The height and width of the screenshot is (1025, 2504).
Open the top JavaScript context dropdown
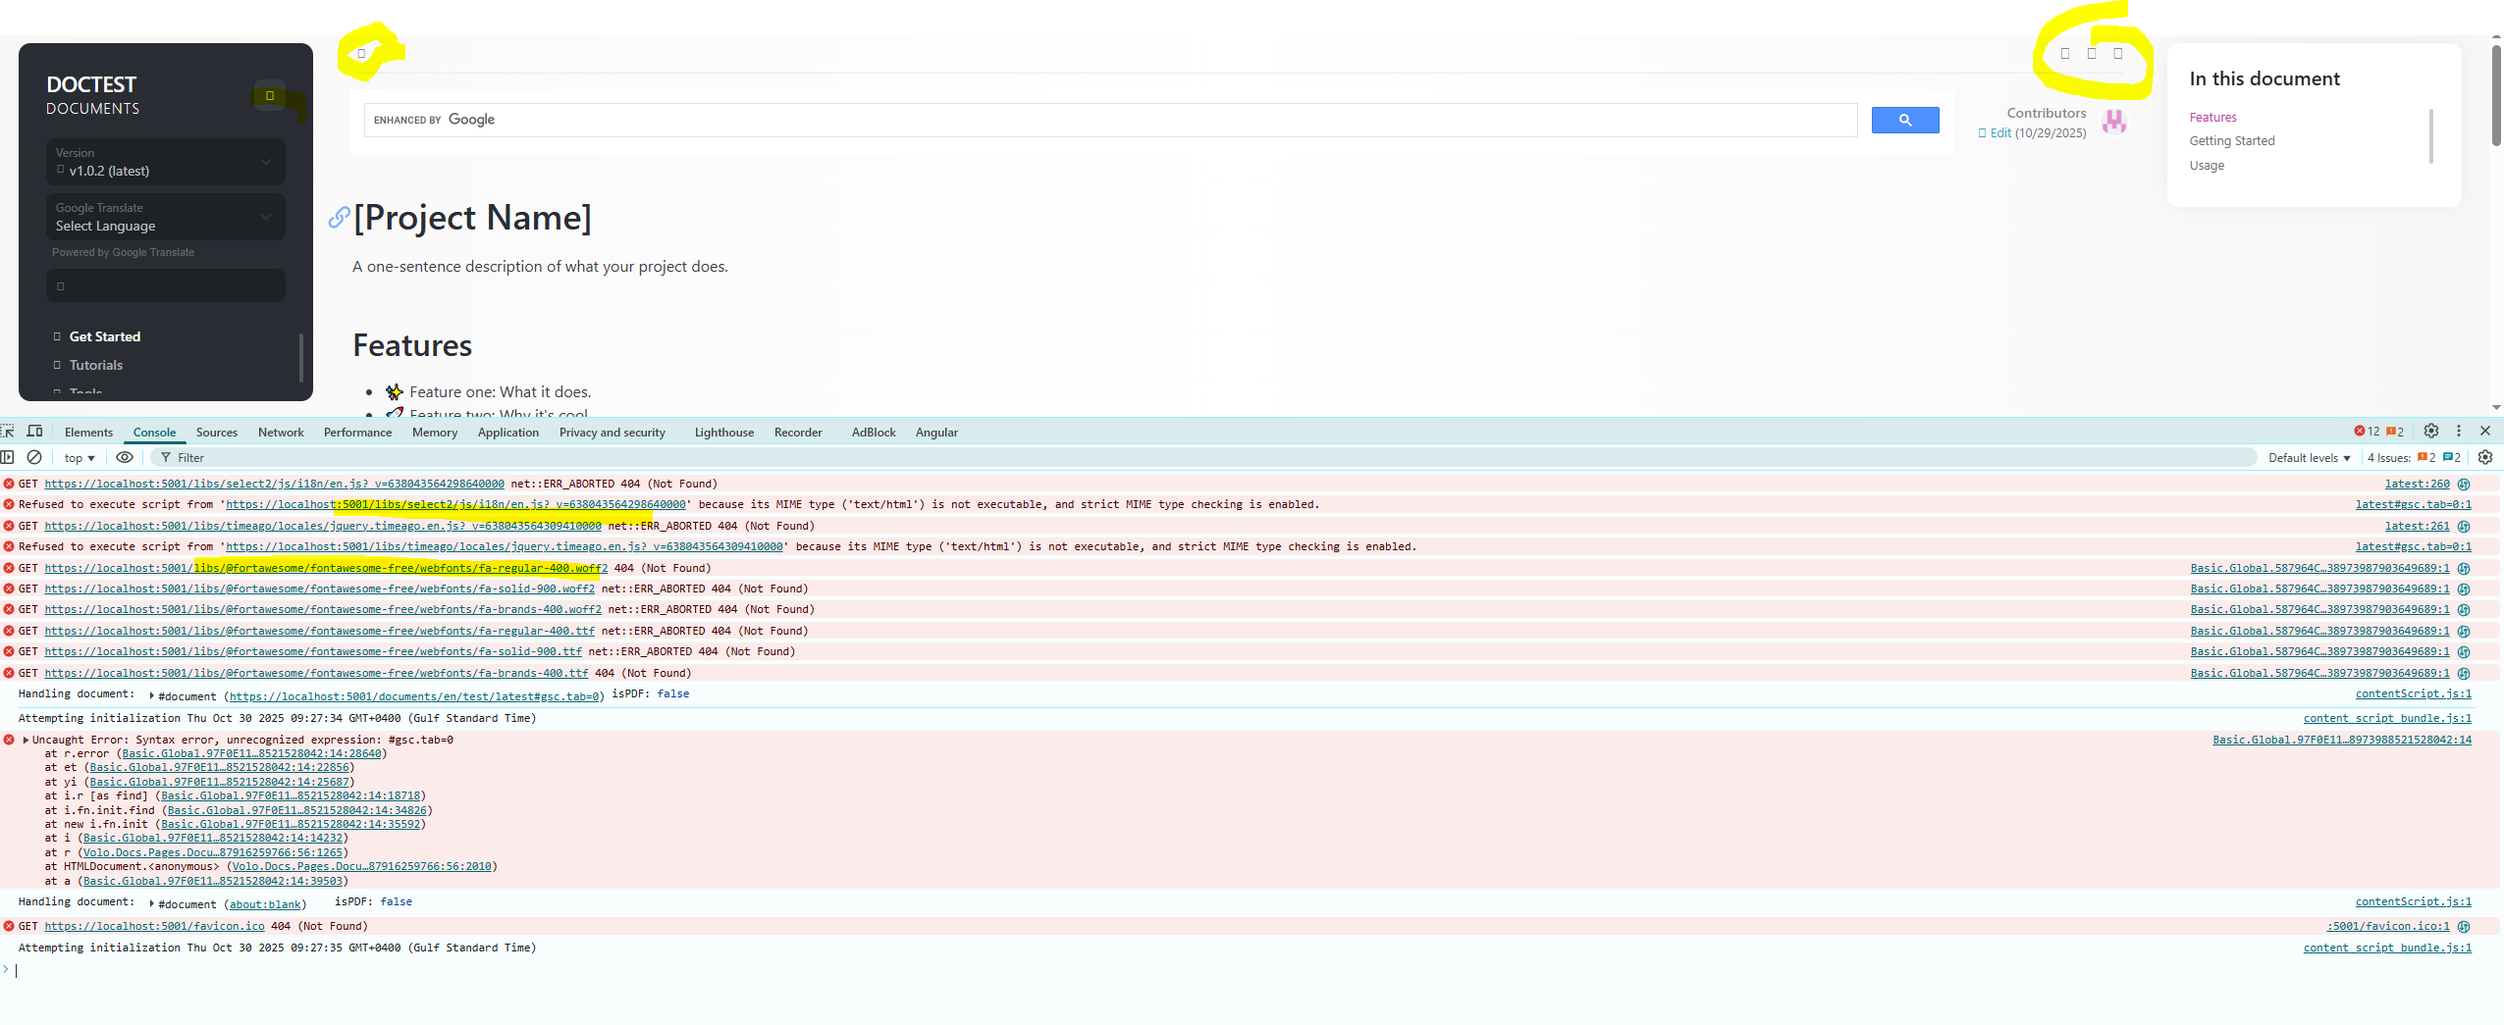(80, 458)
